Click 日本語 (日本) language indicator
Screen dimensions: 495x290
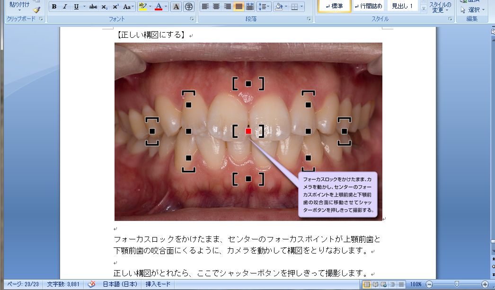click(120, 284)
